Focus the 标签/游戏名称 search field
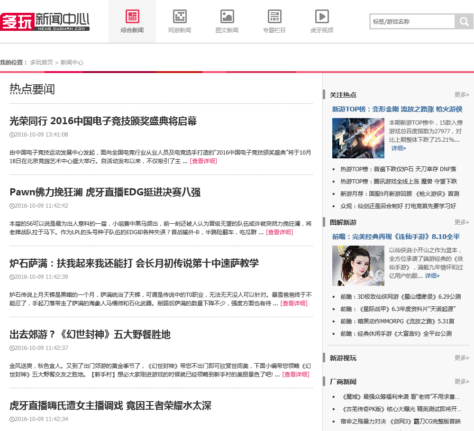The image size is (474, 431). click(x=412, y=21)
